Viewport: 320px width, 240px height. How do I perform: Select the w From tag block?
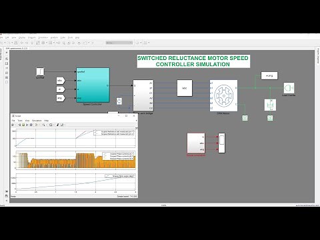(x=61, y=89)
